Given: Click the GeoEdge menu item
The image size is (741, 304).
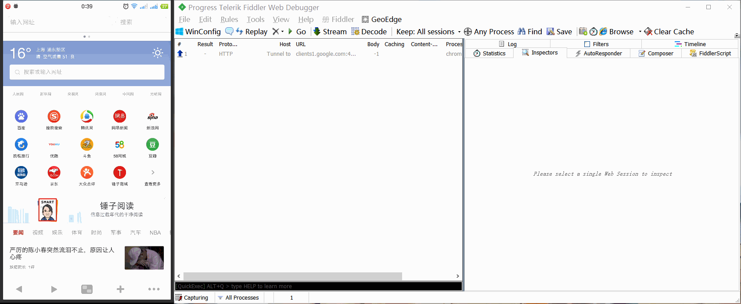Looking at the screenshot, I should (x=381, y=19).
